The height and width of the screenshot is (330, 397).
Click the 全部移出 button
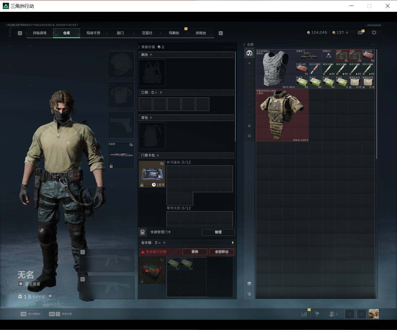point(222,252)
